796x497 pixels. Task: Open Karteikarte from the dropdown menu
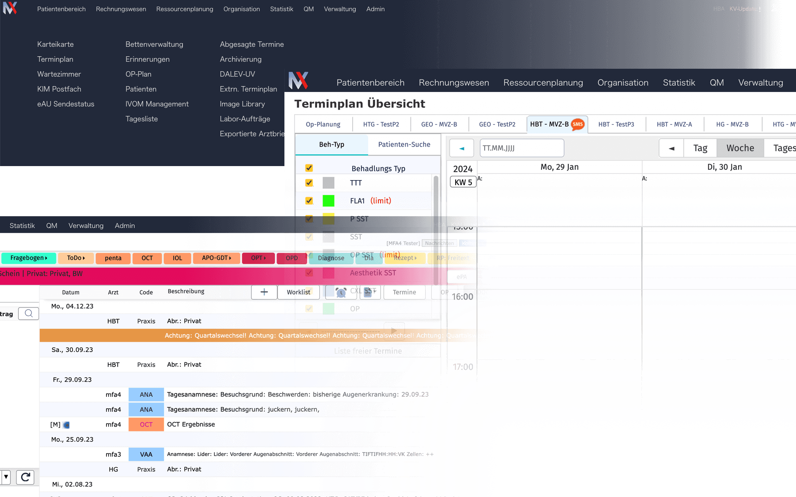(56, 44)
